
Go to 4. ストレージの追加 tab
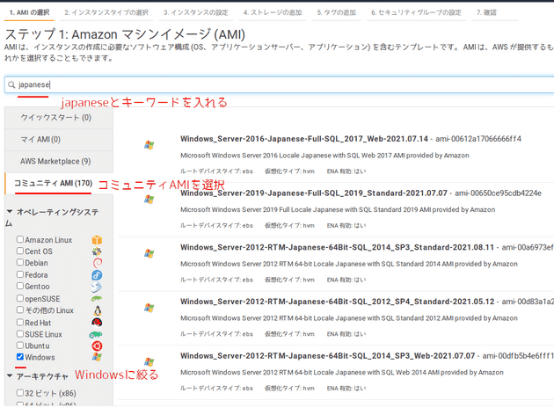(273, 12)
